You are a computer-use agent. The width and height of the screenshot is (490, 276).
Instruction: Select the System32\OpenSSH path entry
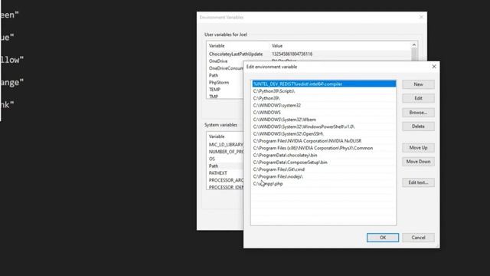324,134
